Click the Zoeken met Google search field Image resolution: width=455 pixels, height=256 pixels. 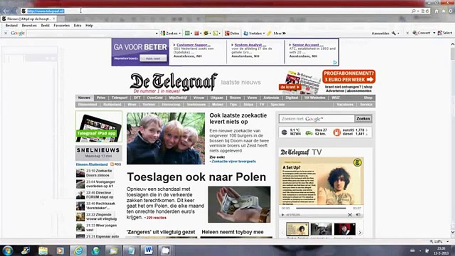317,119
